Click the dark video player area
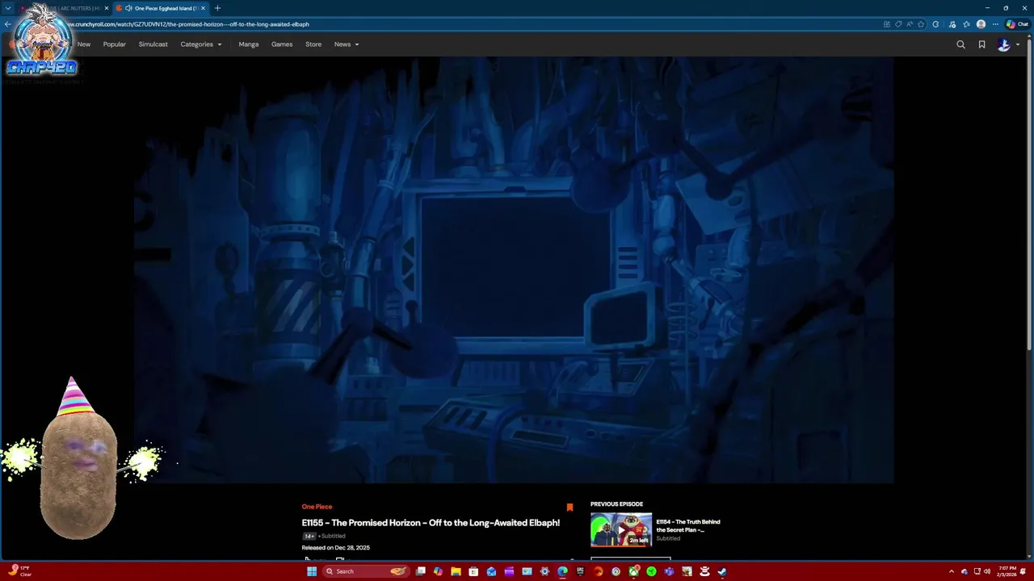This screenshot has width=1034, height=581. (514, 270)
